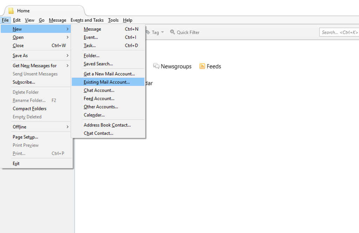Click the Feeds link
Screen dimensions: 359x233
click(x=210, y=66)
